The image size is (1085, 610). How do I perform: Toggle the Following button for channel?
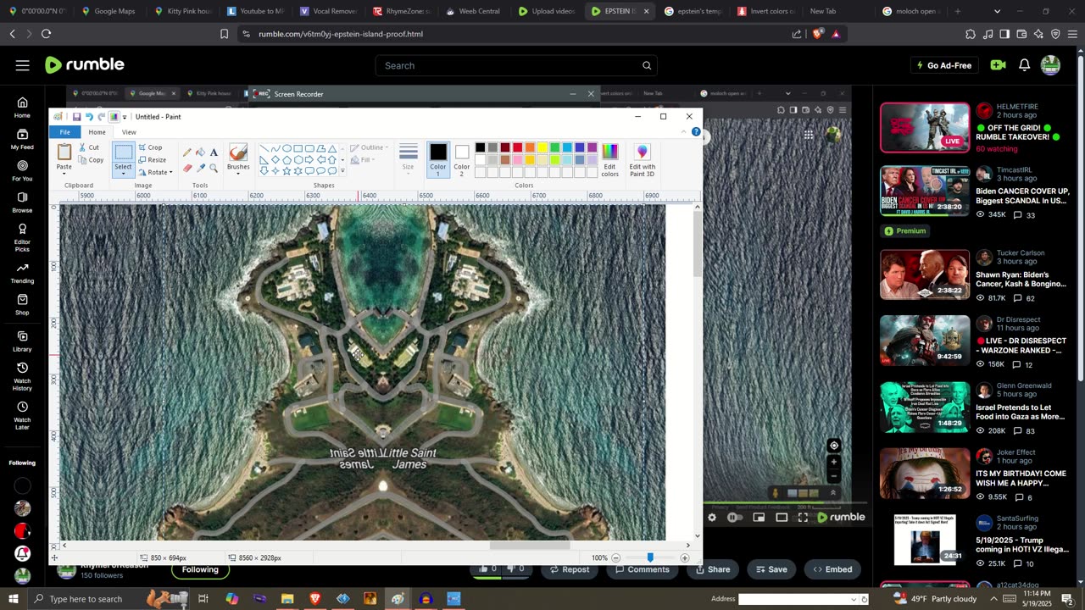click(200, 569)
